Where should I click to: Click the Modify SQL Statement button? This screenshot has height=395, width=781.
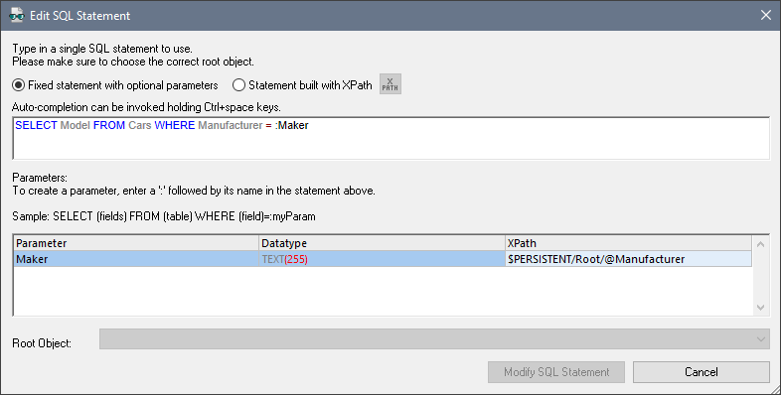tap(556, 372)
